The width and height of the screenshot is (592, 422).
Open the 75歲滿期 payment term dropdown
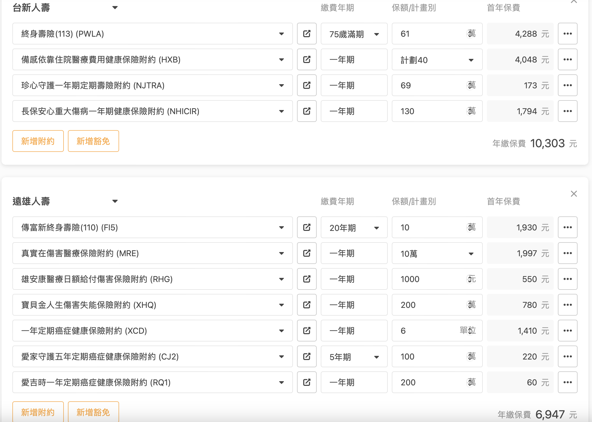(x=354, y=34)
